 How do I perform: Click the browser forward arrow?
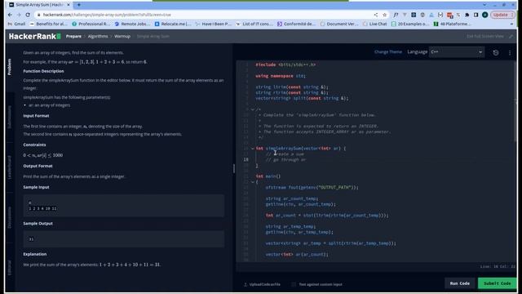pos(19,15)
